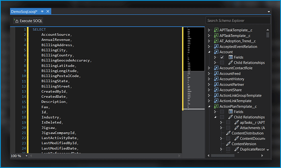The width and height of the screenshot is (281, 168).
Task: Click the APTTaskTemplate__c custom object icon
Action: coord(216,30)
